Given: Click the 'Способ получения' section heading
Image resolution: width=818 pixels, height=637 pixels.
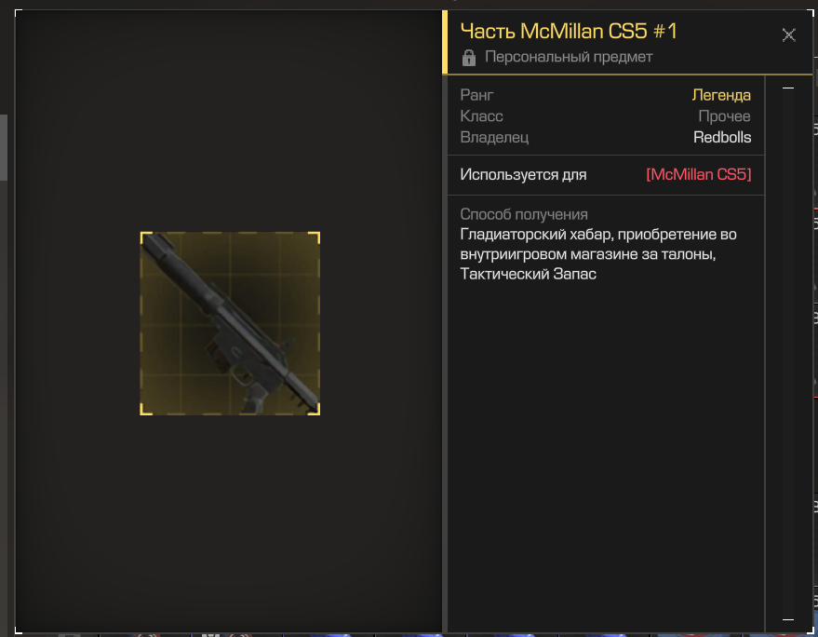Looking at the screenshot, I should tap(524, 214).
